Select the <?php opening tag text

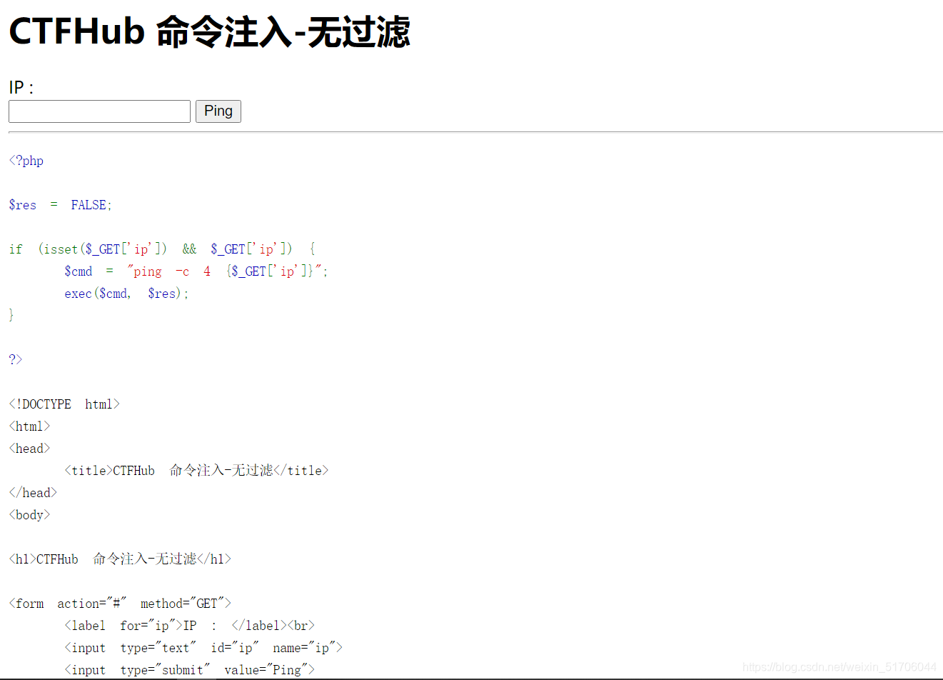click(26, 160)
